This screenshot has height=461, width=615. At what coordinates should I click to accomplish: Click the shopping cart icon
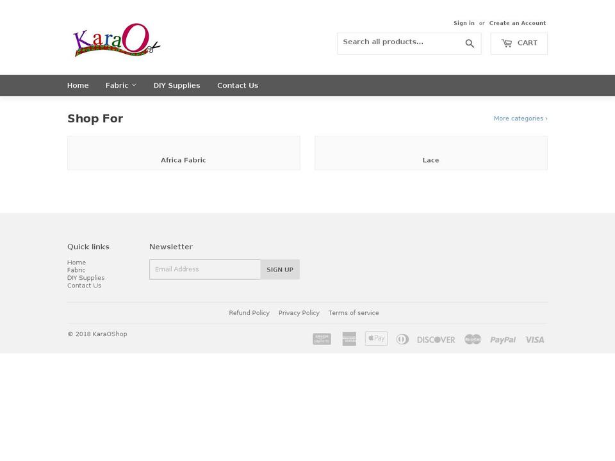506,43
